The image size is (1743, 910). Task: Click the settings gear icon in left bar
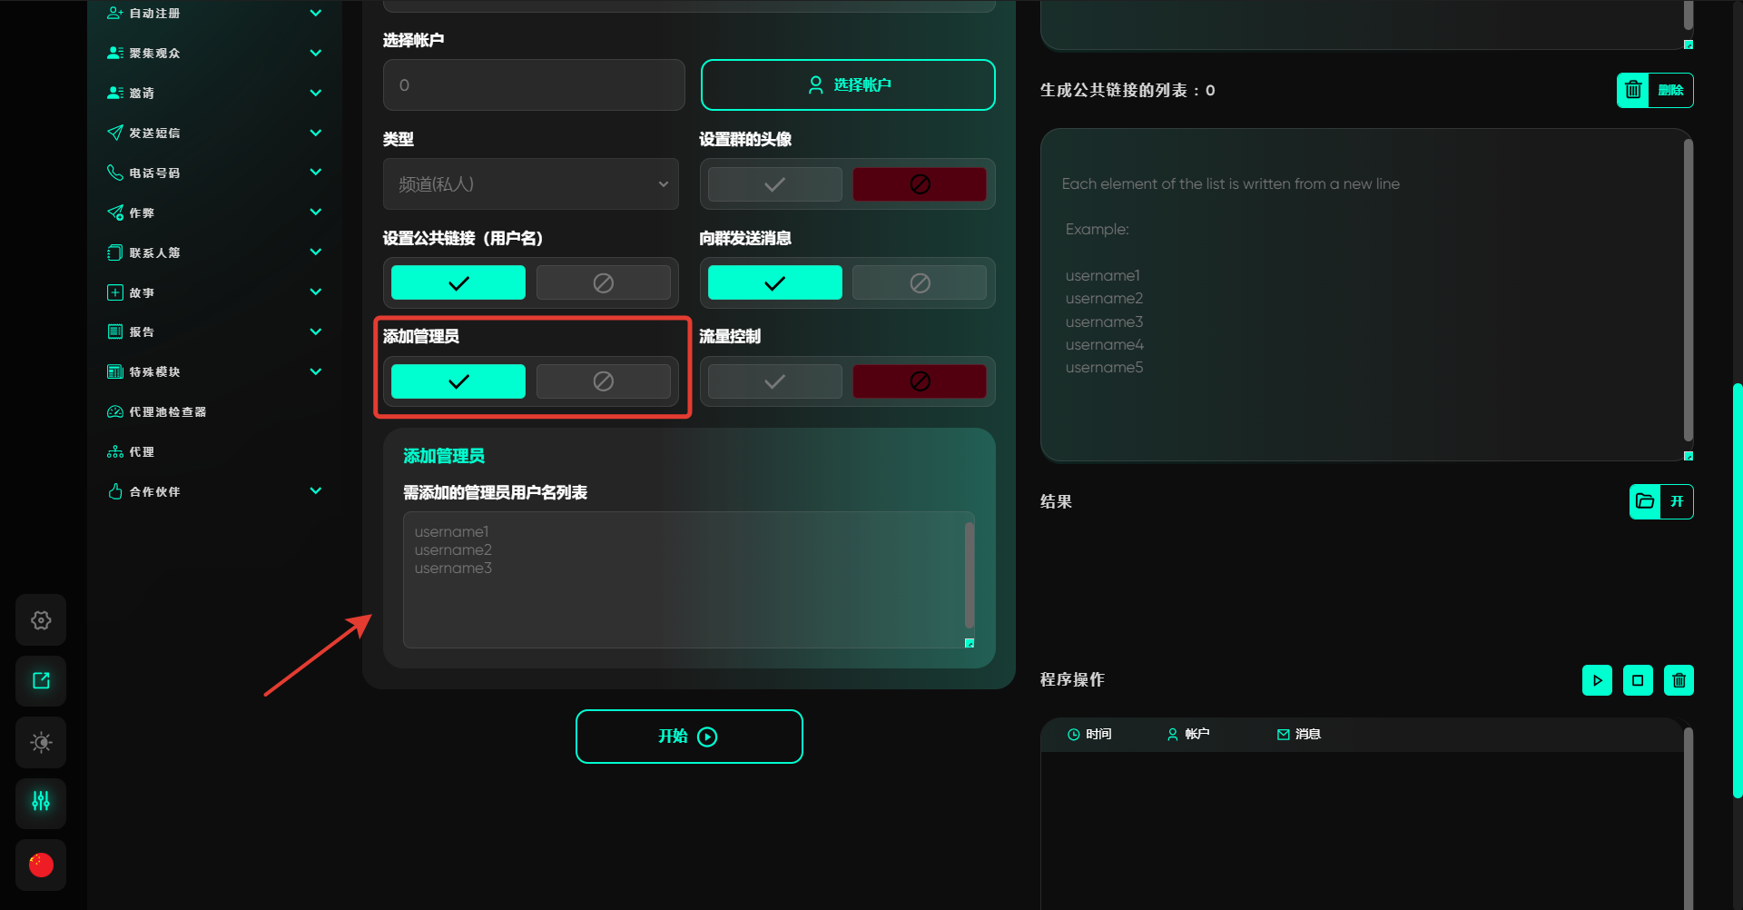pos(41,620)
